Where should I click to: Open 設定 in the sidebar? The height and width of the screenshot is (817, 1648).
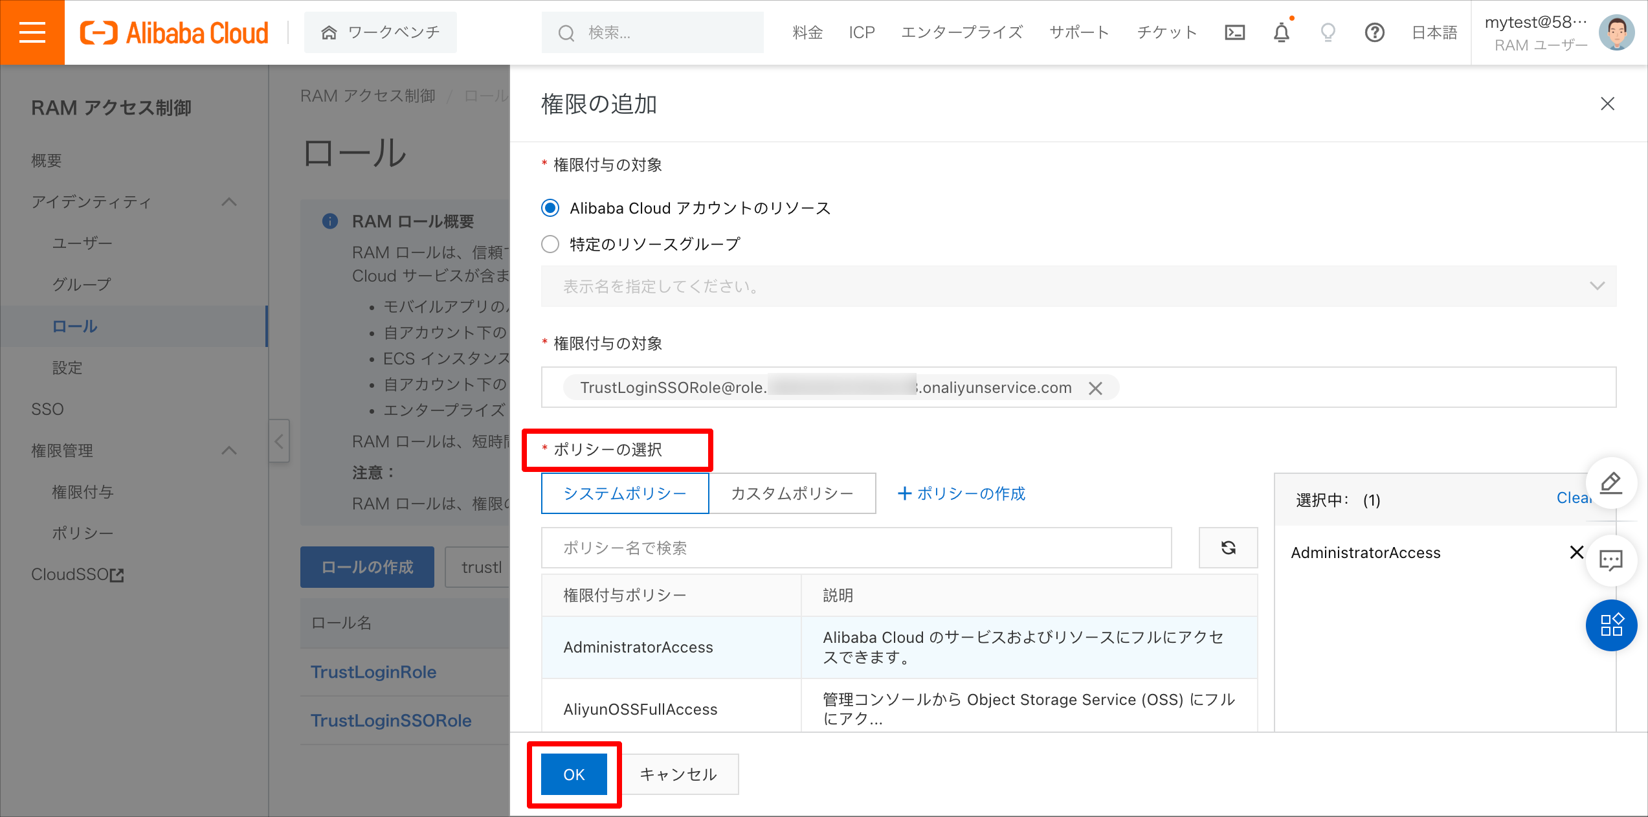pyautogui.click(x=67, y=368)
